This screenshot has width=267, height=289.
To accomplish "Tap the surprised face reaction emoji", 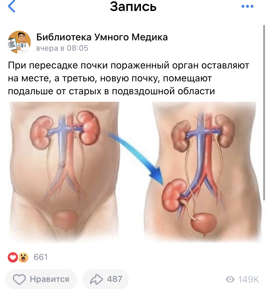I will (x=23, y=257).
